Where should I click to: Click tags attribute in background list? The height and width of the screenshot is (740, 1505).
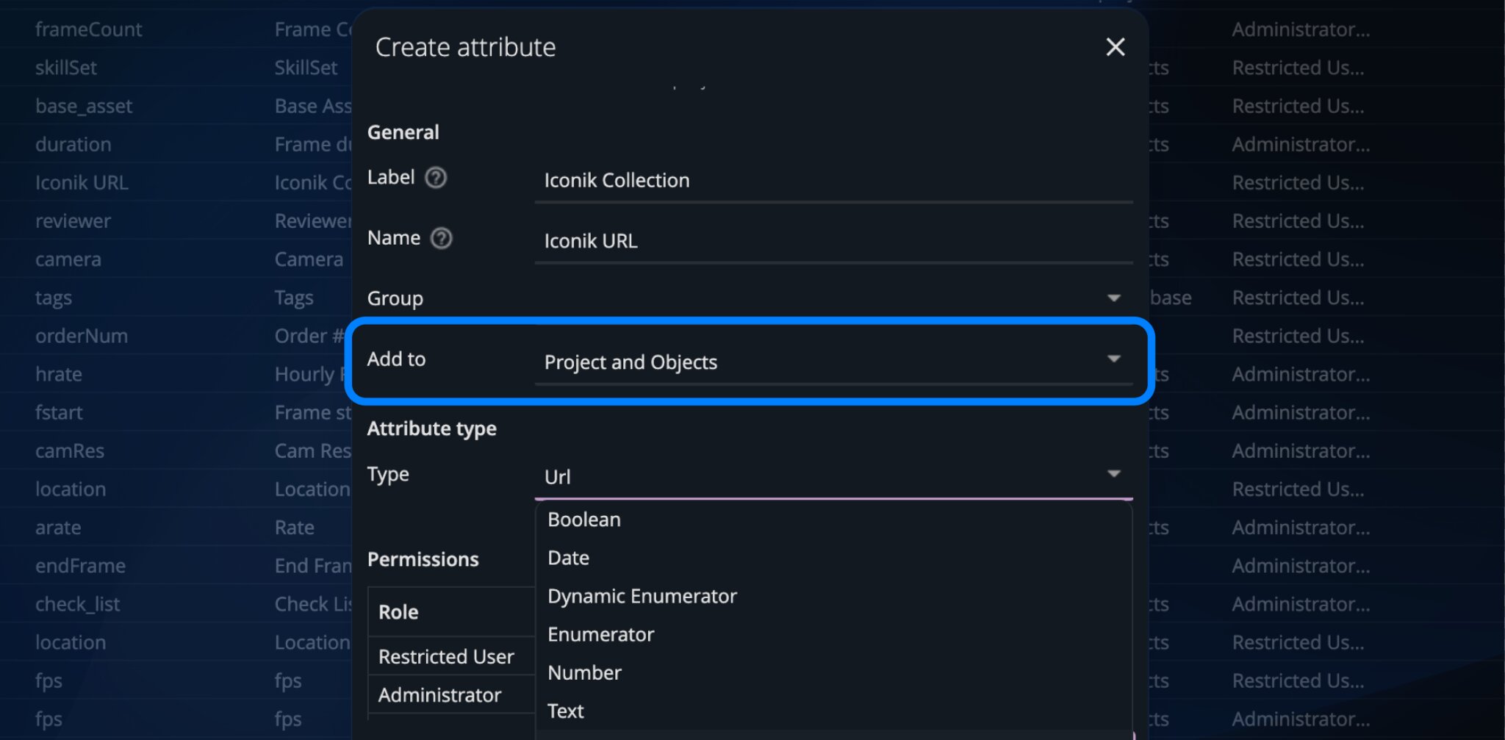pyautogui.click(x=53, y=298)
